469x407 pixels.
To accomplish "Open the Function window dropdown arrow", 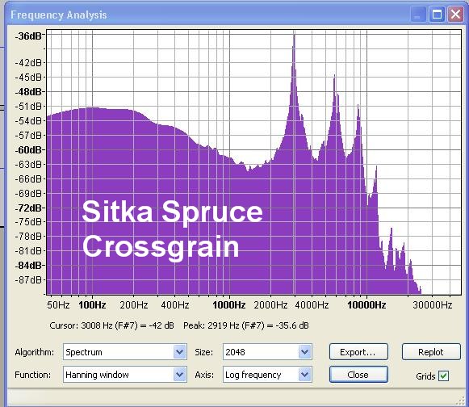I will click(180, 375).
